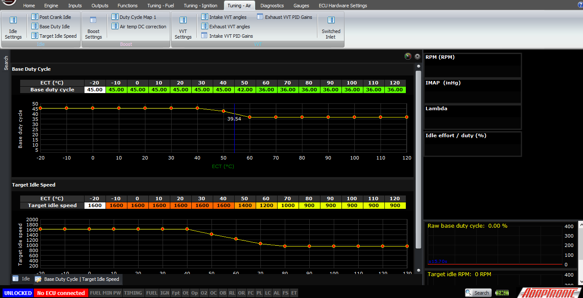Switch to the Functions ribbon tab

[x=127, y=6]
